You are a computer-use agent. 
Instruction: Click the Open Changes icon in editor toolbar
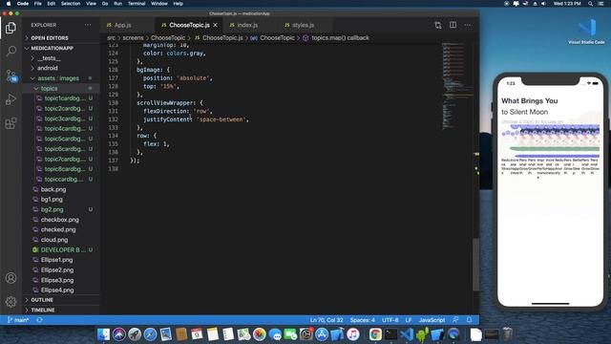(x=438, y=25)
